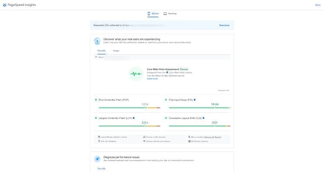Viewport: 324px width, 172px height.
Task: Open the Learn more link
Action: coord(152,79)
